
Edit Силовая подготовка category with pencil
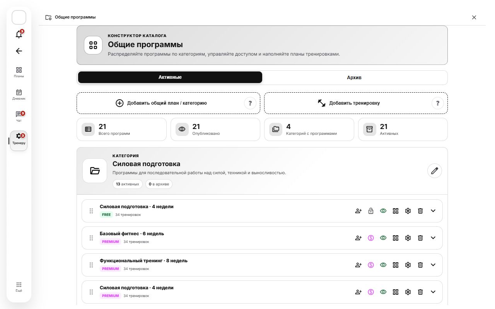[435, 171]
